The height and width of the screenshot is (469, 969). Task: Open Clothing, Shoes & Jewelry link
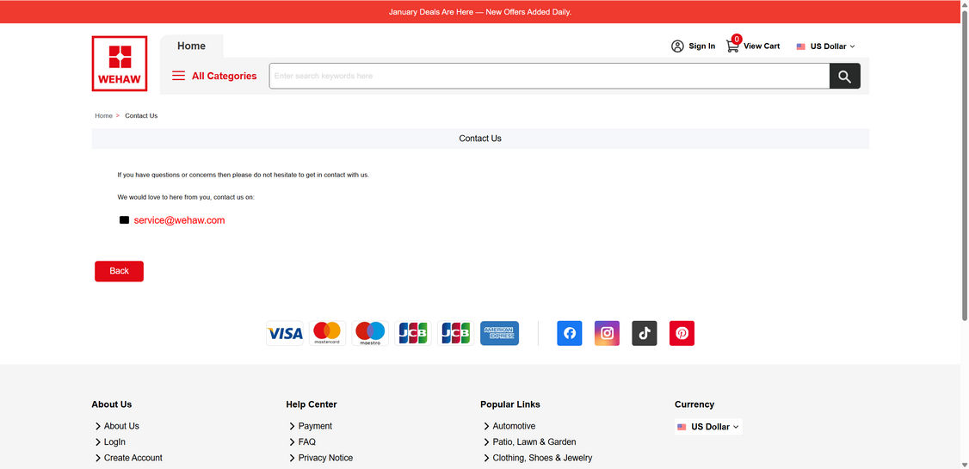click(x=542, y=459)
